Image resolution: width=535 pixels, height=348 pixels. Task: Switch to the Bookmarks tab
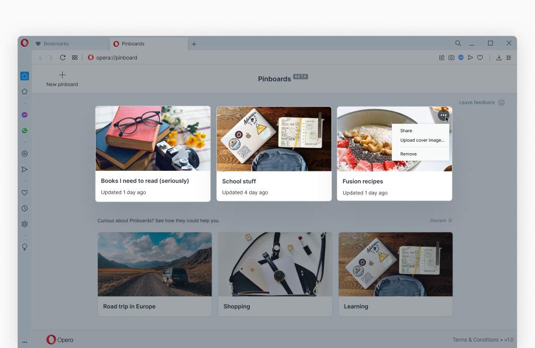point(56,44)
